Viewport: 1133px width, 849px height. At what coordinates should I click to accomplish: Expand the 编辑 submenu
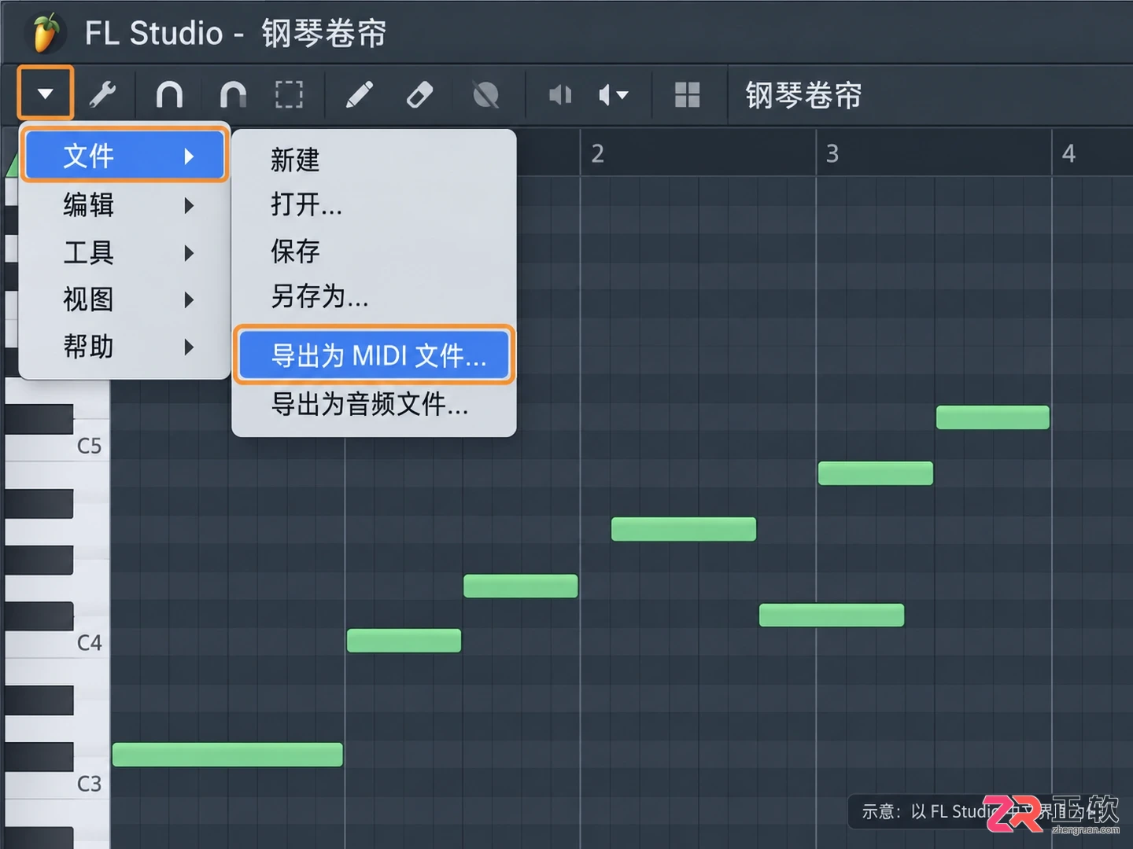(124, 205)
